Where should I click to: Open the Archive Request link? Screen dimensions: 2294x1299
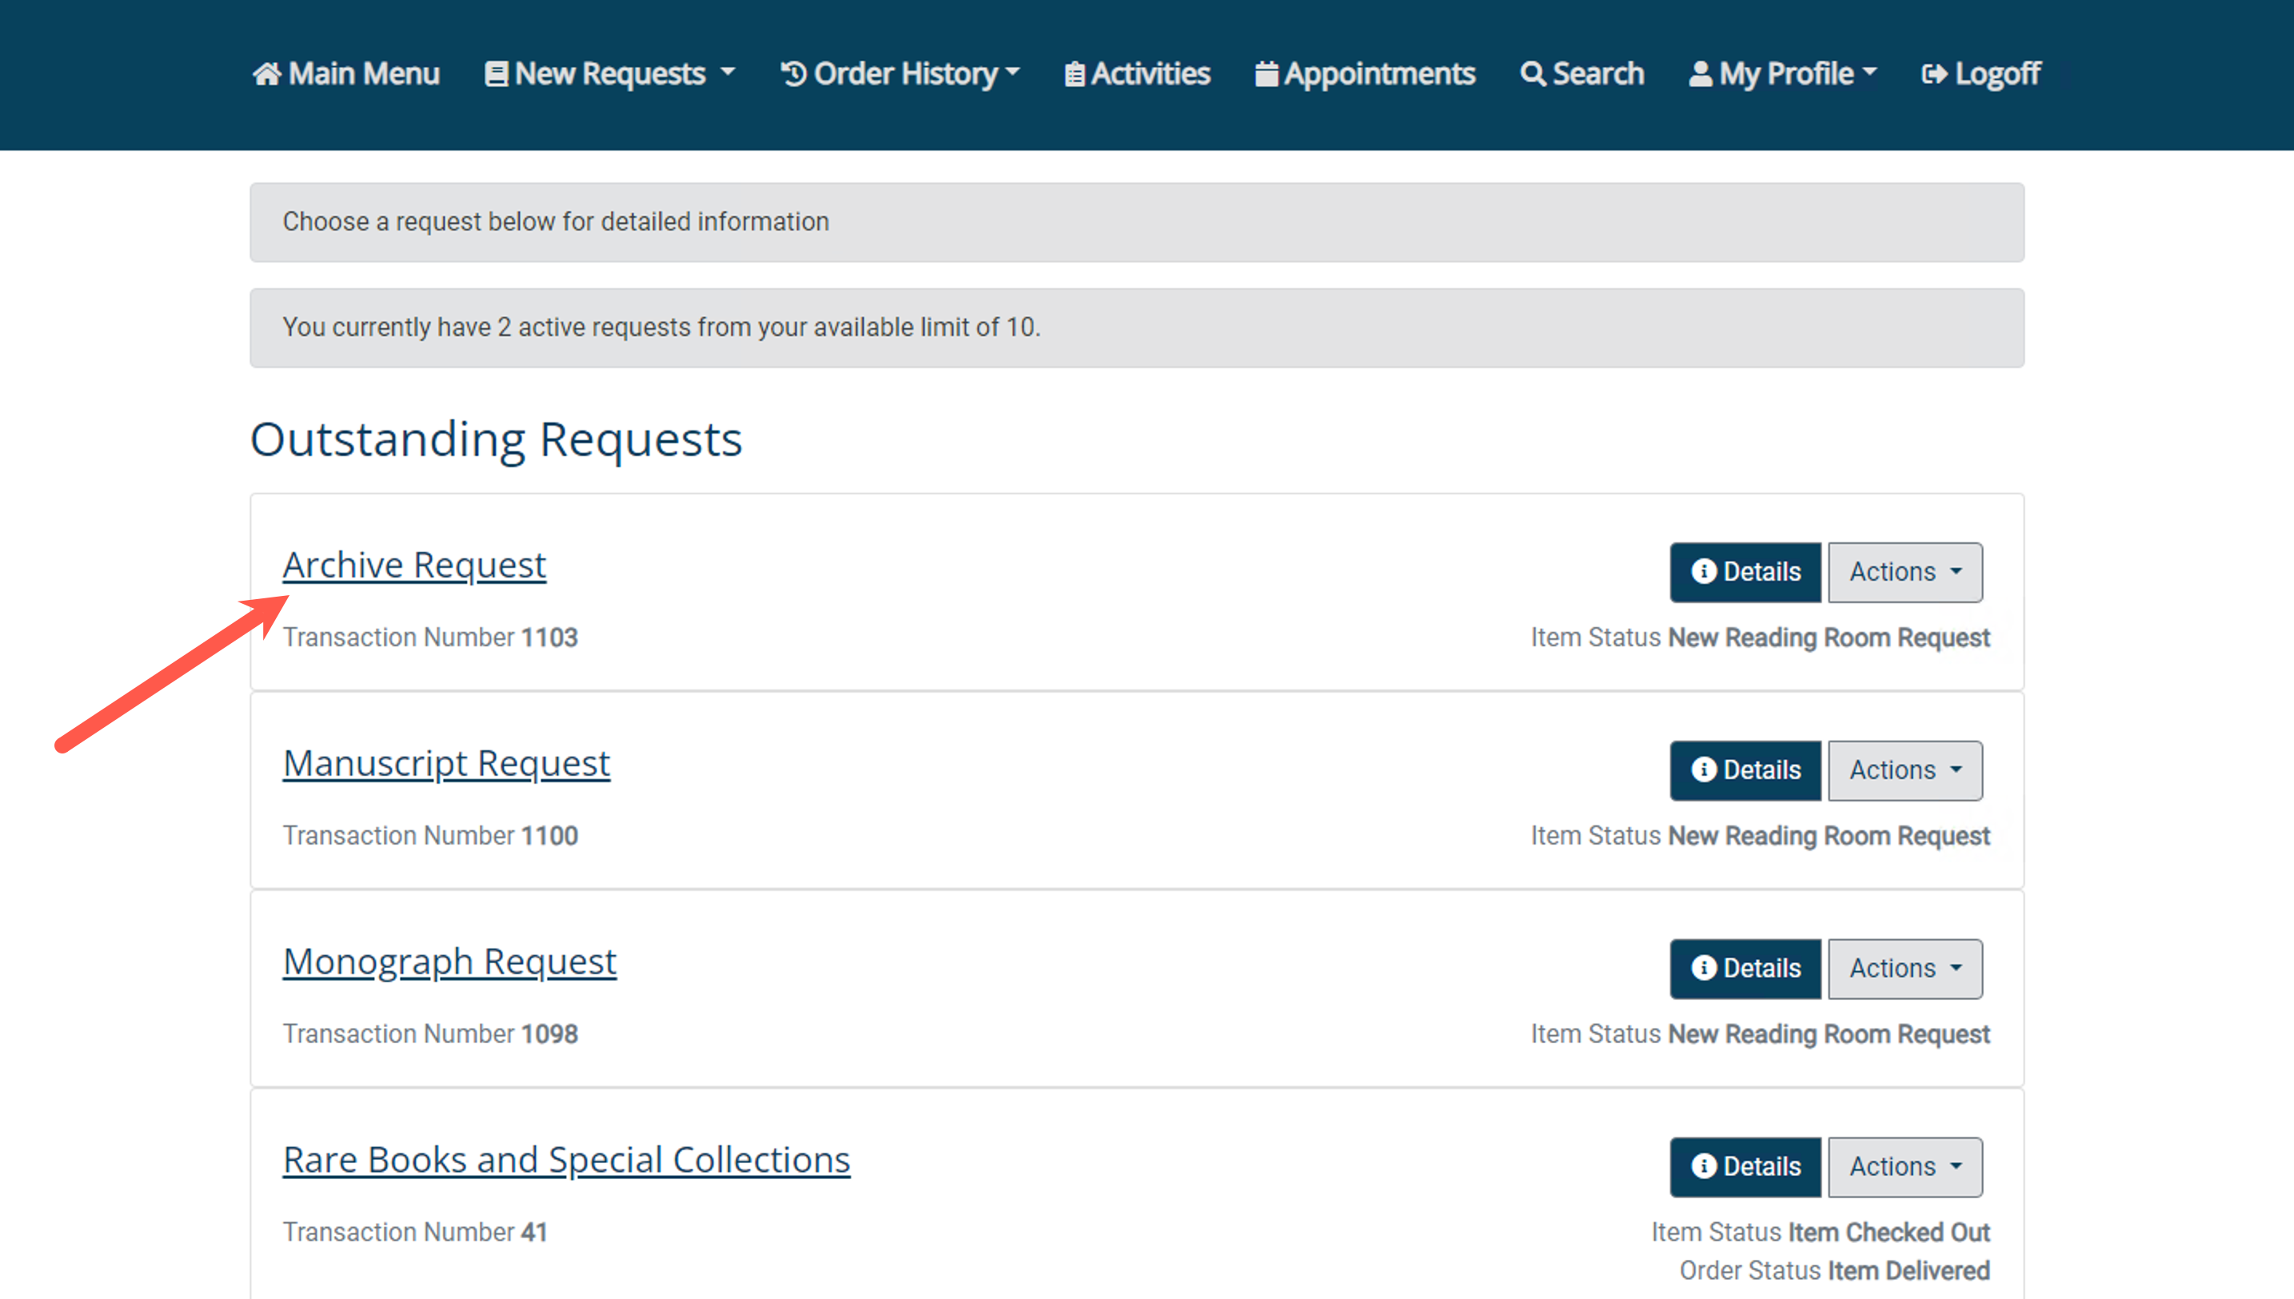pyautogui.click(x=414, y=564)
